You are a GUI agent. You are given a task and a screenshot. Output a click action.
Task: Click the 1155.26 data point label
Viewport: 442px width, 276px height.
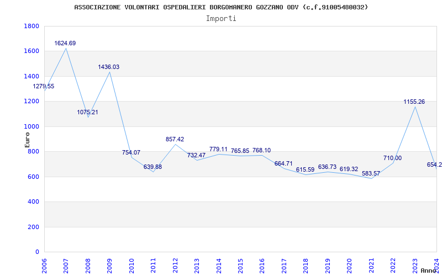[x=414, y=102]
